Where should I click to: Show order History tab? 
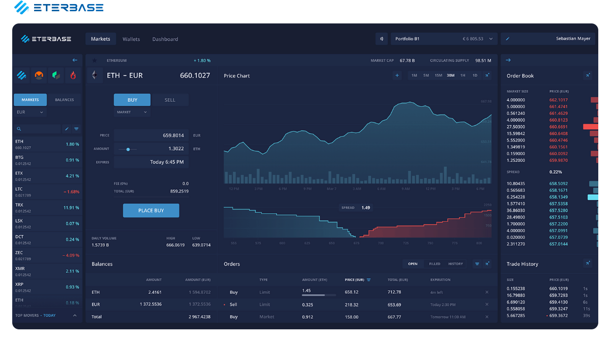456,264
